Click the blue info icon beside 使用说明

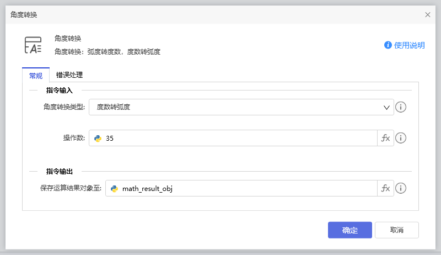click(388, 45)
